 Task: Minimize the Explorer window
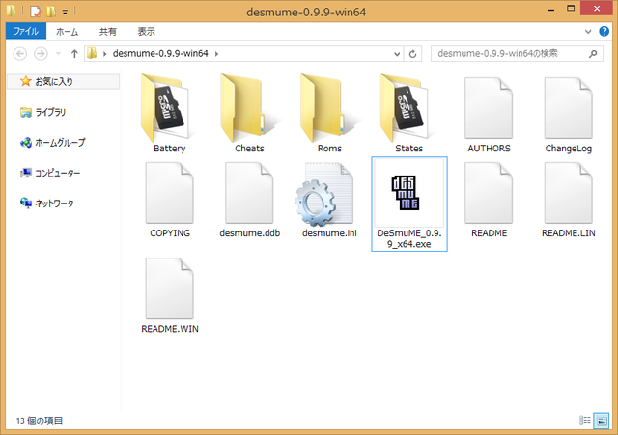(551, 9)
